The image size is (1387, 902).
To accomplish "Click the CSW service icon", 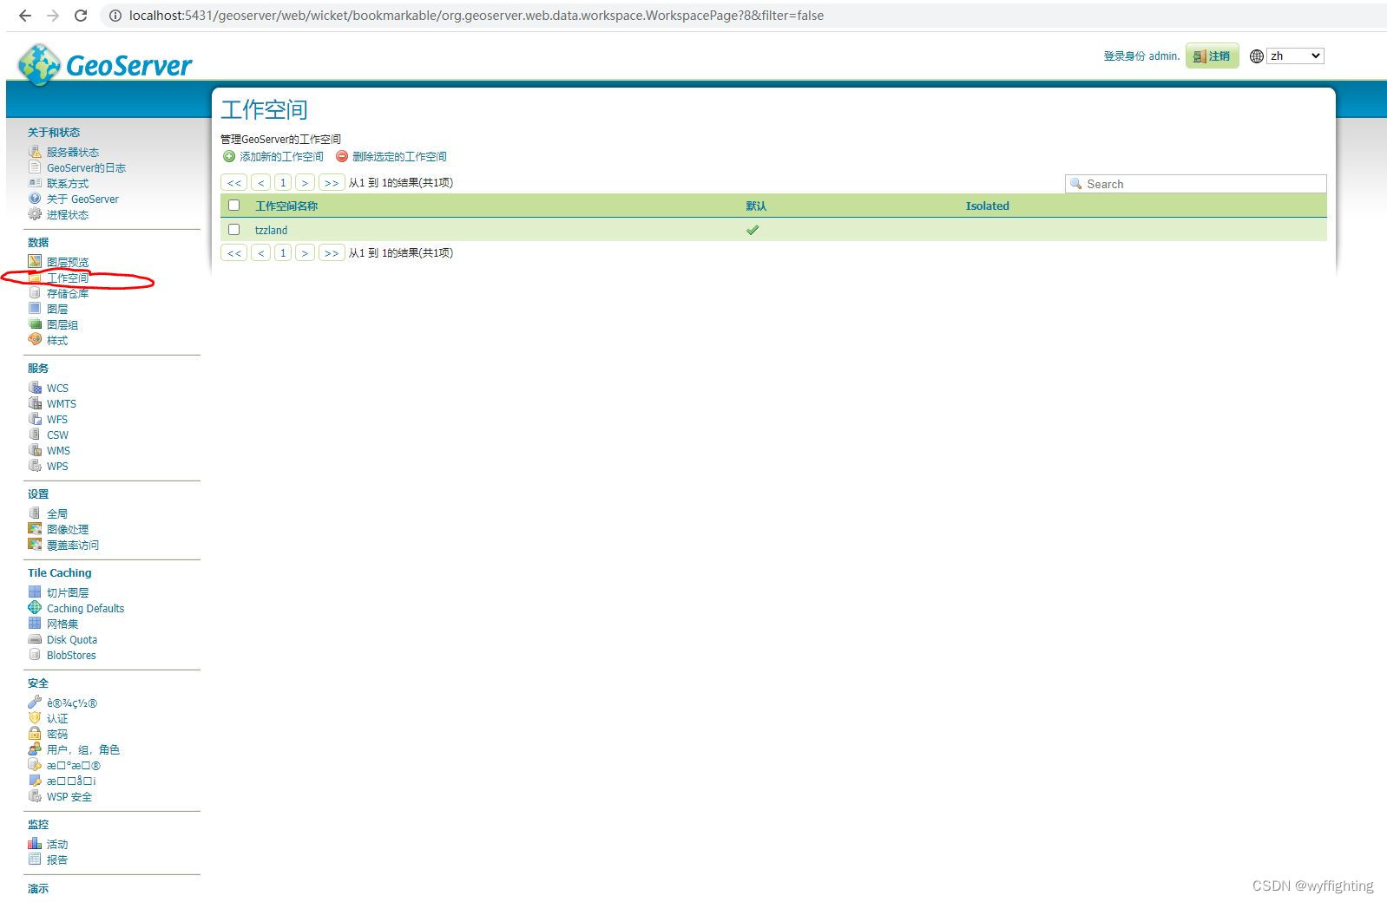I will point(35,435).
